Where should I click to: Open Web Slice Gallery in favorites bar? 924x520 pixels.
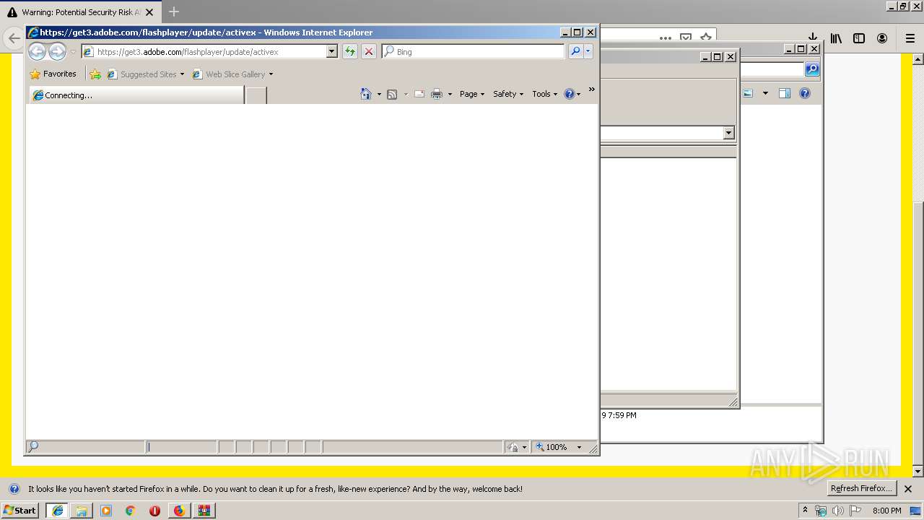[x=230, y=74]
